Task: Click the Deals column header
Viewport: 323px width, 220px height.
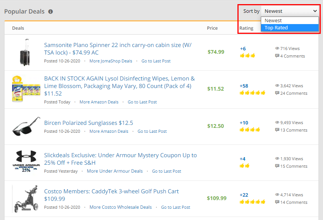Action: pyautogui.click(x=18, y=28)
